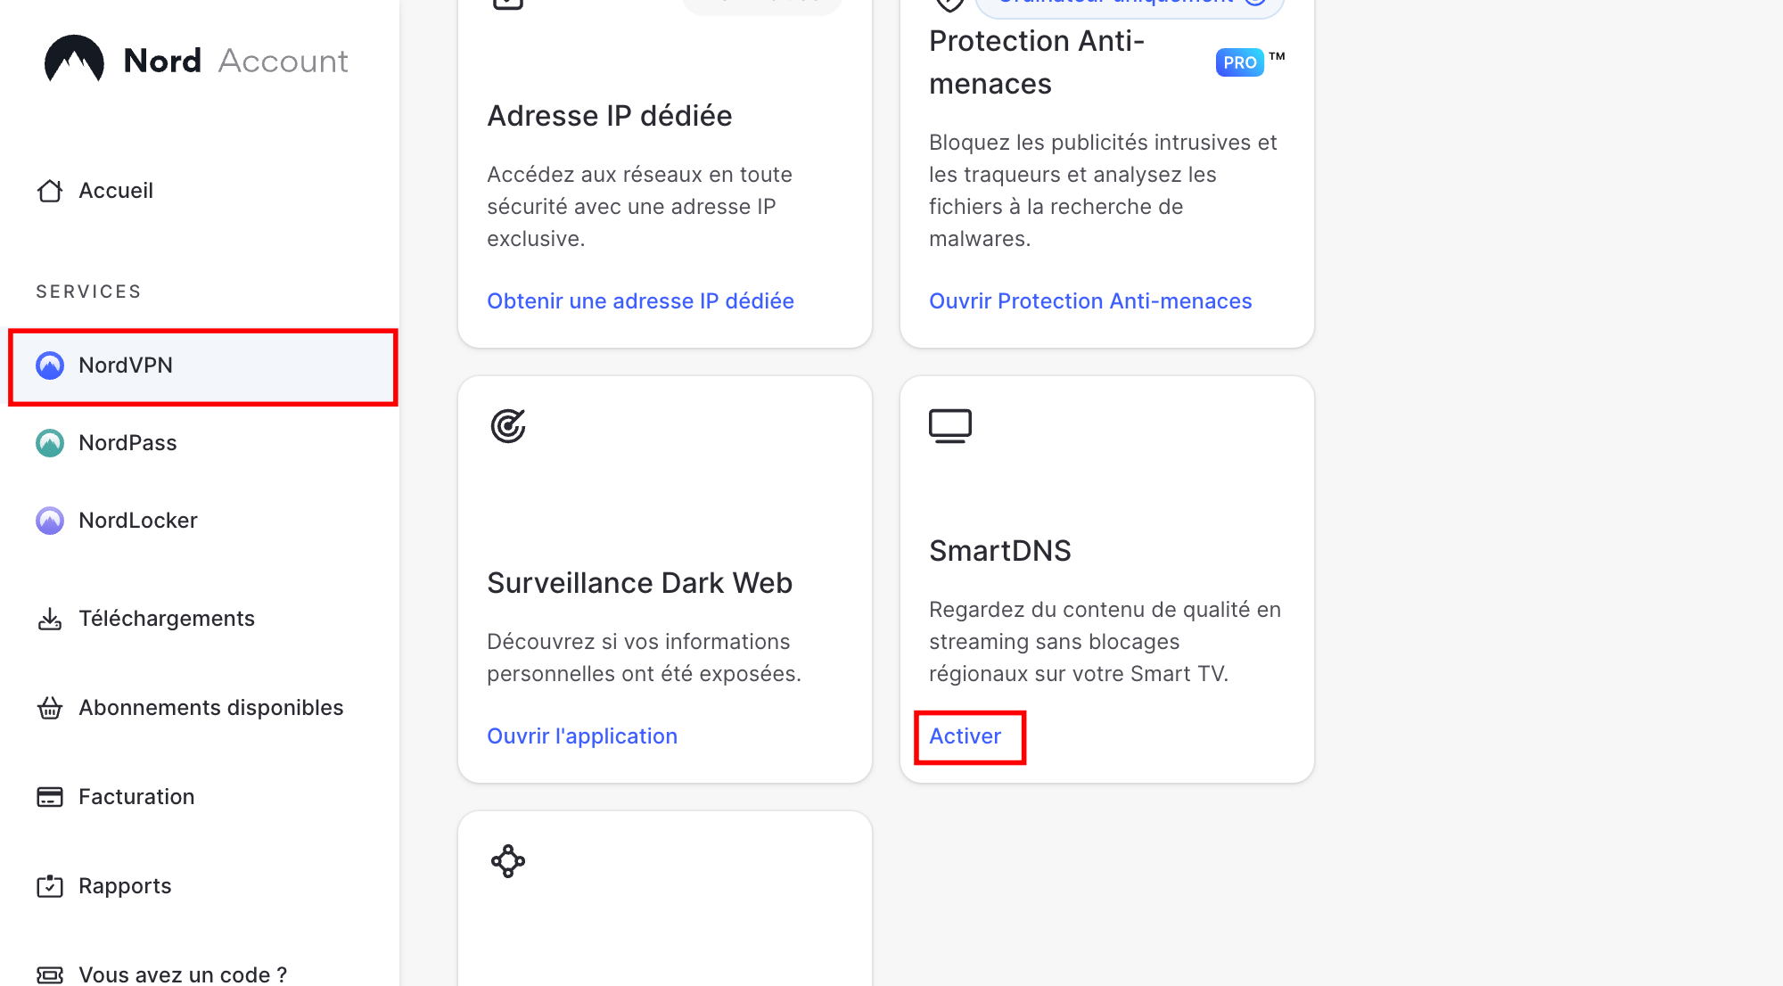Screen dimensions: 1783x986
Task: Select the home icon next to Accueil
Action: tap(50, 190)
